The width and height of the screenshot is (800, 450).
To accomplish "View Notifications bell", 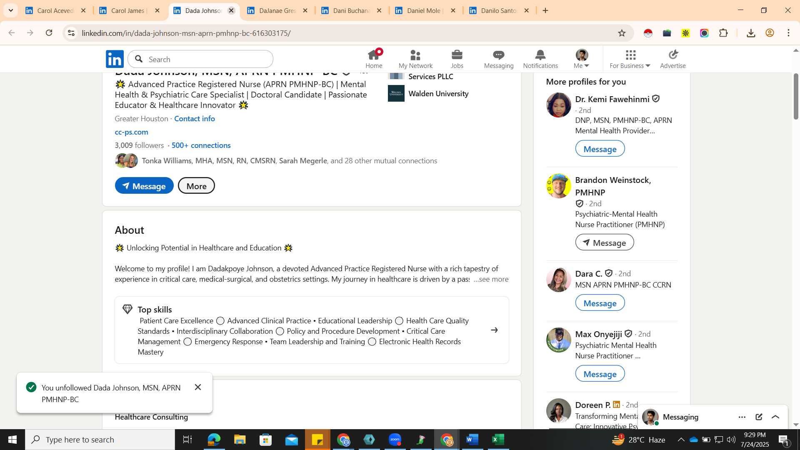I will [540, 59].
